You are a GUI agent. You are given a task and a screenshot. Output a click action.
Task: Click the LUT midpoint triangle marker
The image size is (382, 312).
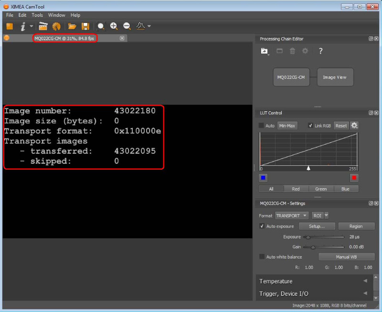pos(308,168)
